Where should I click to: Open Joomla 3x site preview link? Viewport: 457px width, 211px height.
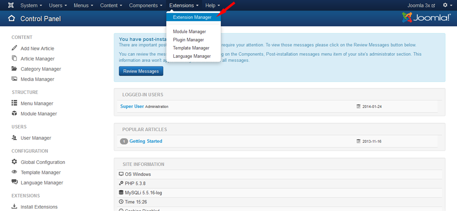tap(421, 5)
